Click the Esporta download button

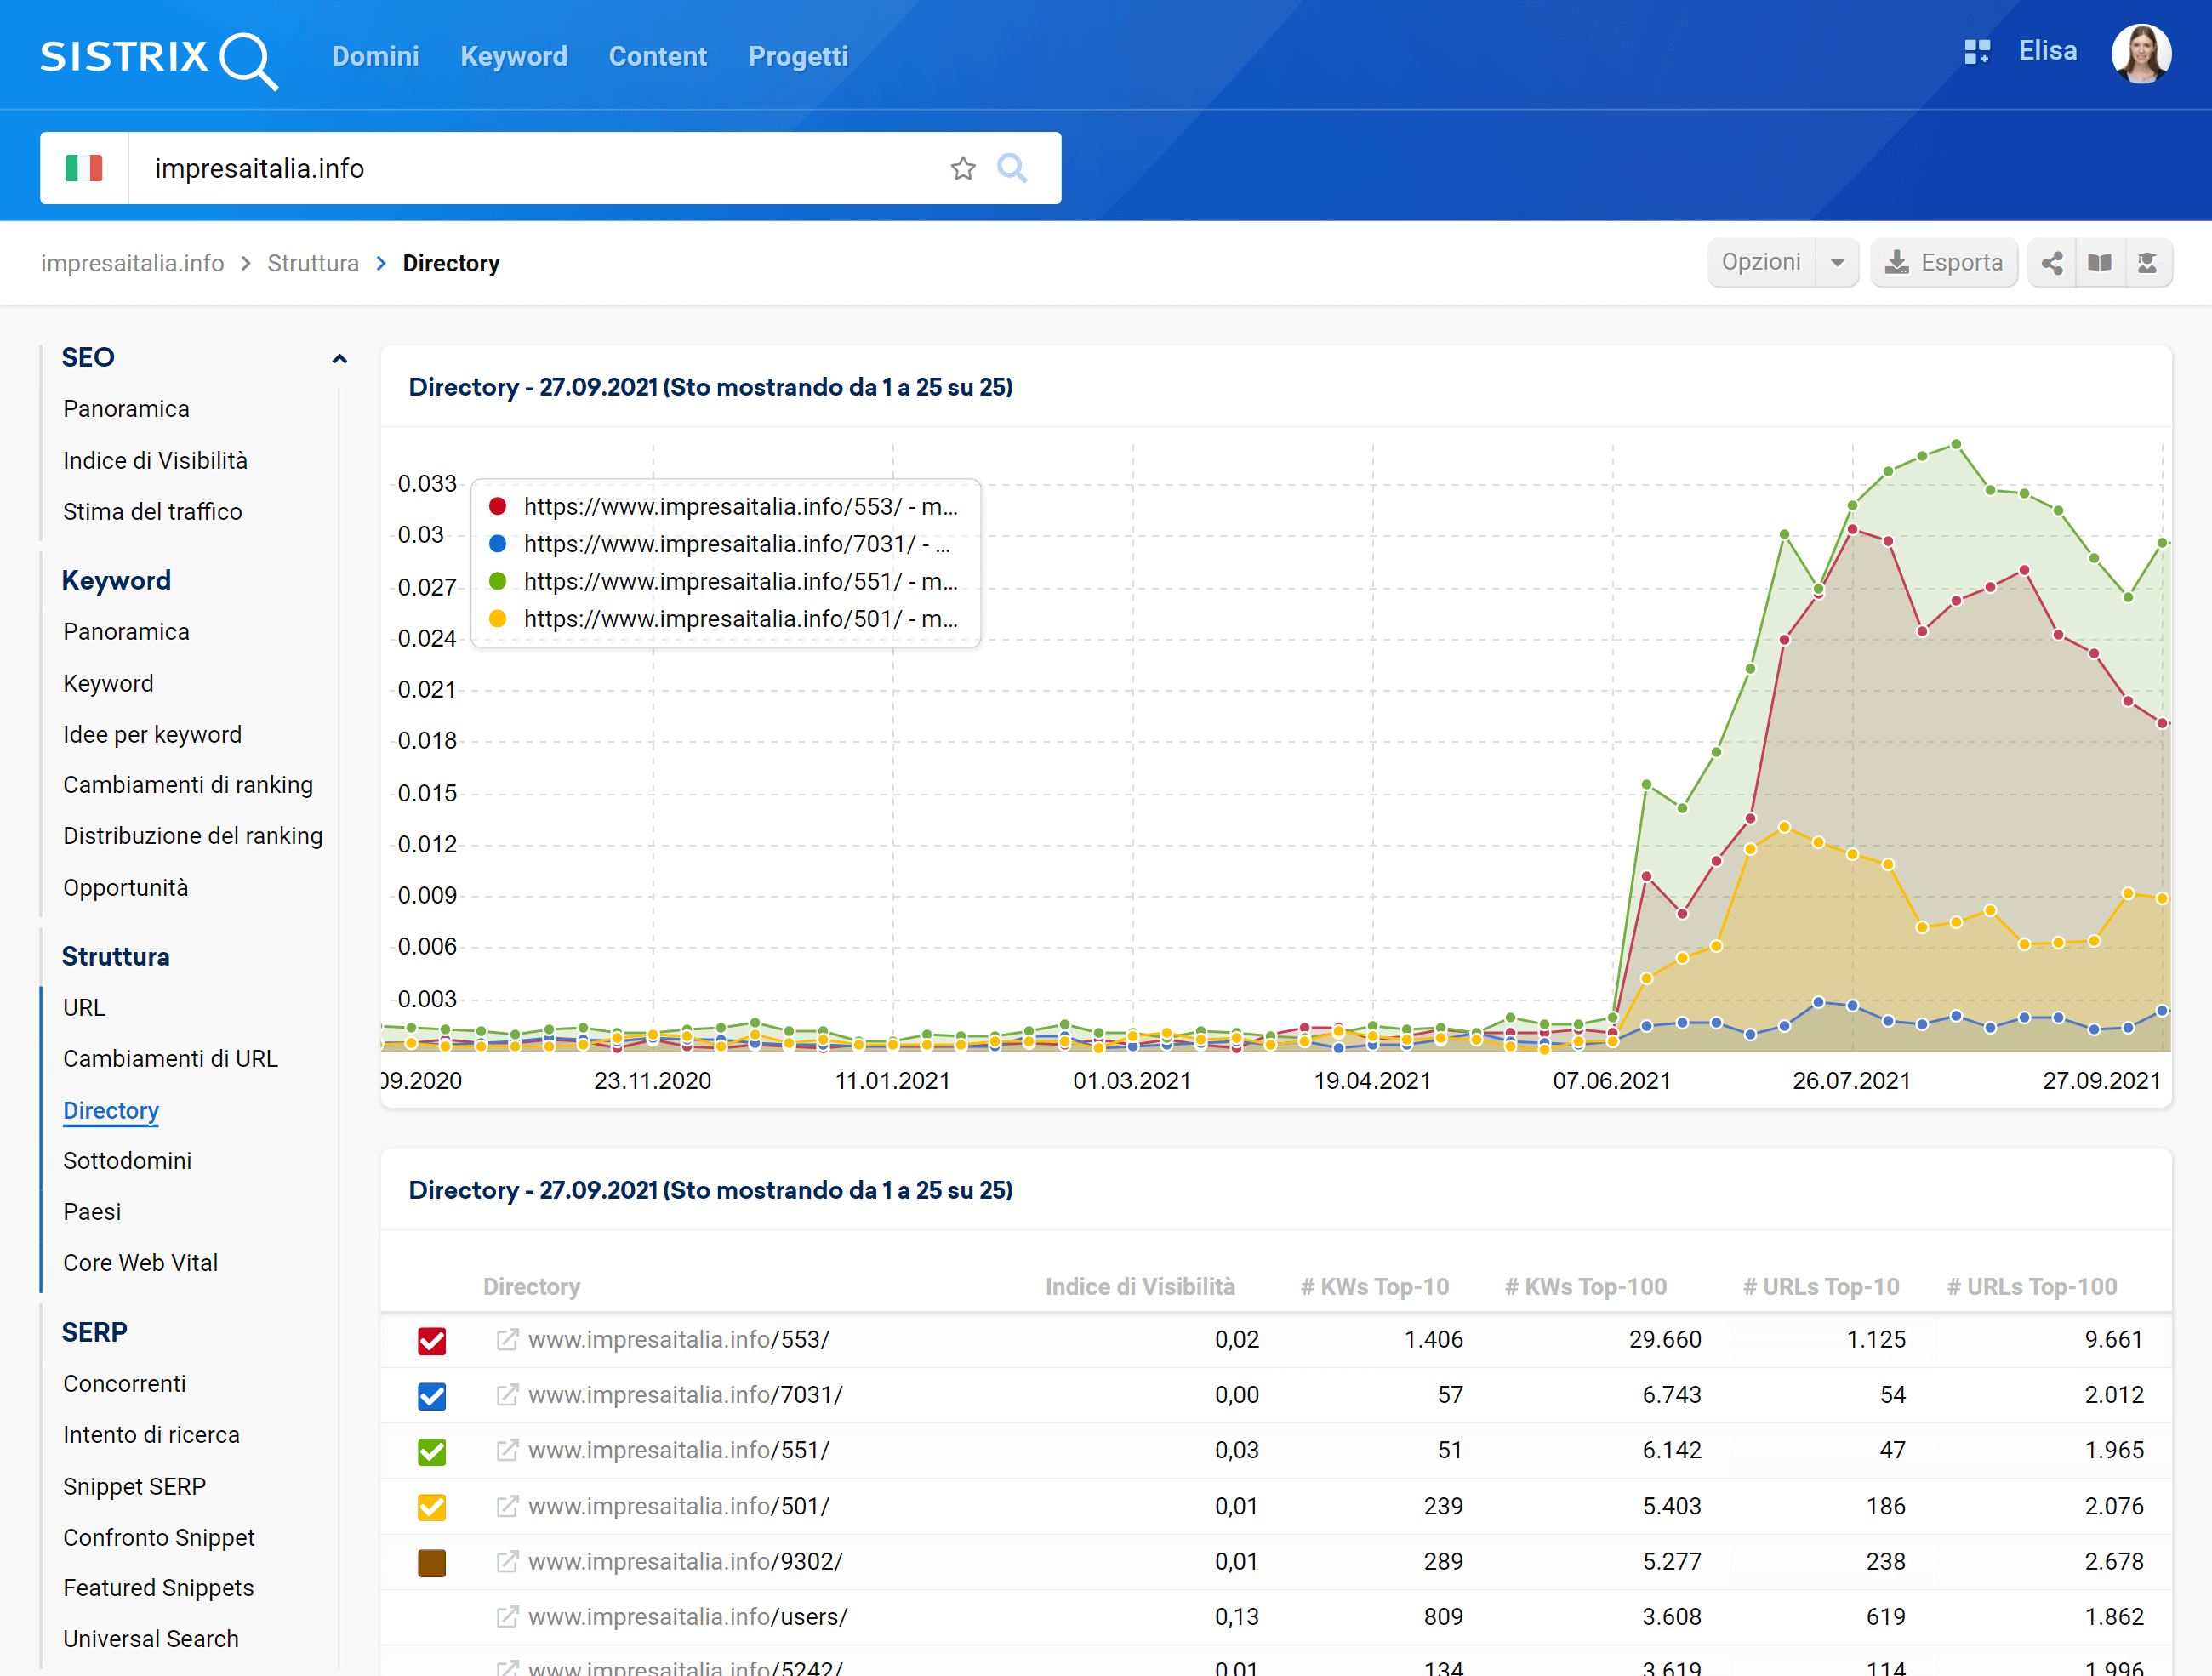point(1943,263)
